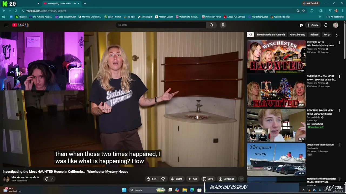Click the Ask button

(192, 179)
